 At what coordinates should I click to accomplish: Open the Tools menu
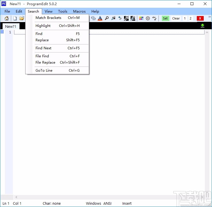point(63,11)
